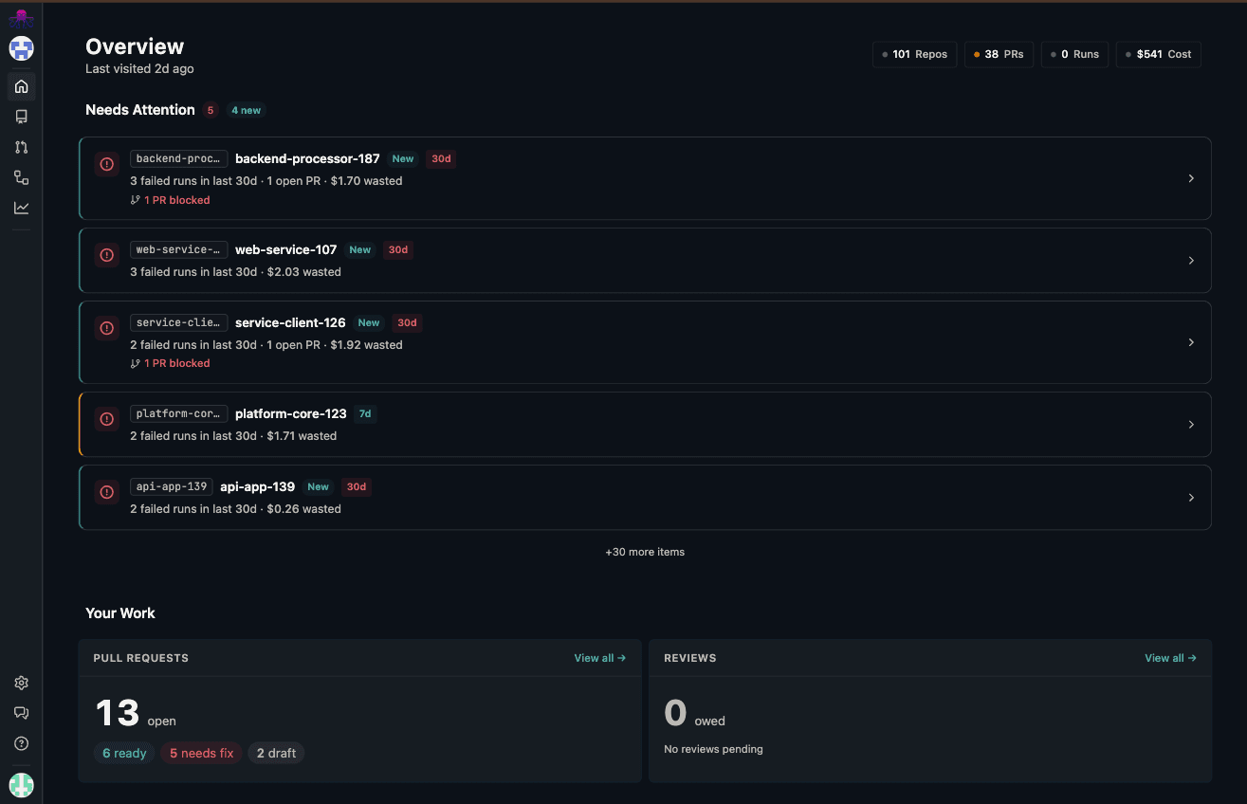This screenshot has height=804, width=1247.
Task: Toggle the '5 needs fix' filter chip
Action: tap(201, 753)
